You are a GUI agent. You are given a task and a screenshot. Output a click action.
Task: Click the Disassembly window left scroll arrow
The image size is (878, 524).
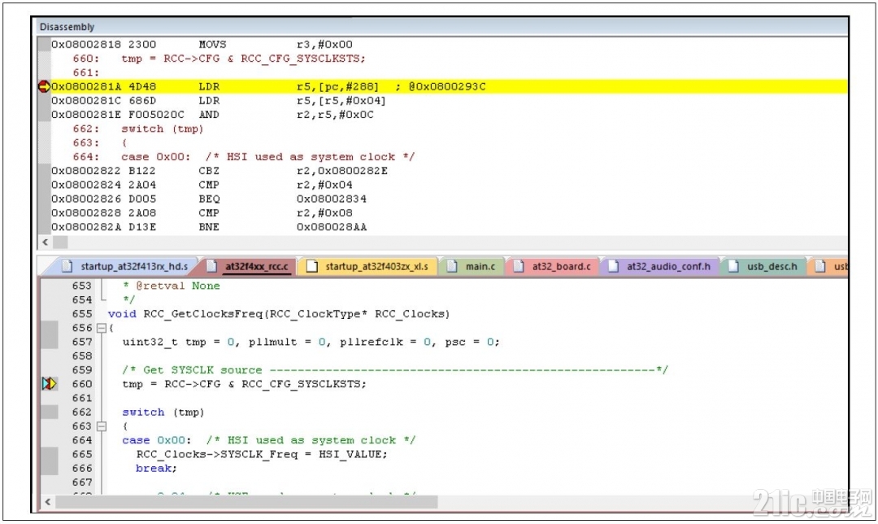coord(46,242)
